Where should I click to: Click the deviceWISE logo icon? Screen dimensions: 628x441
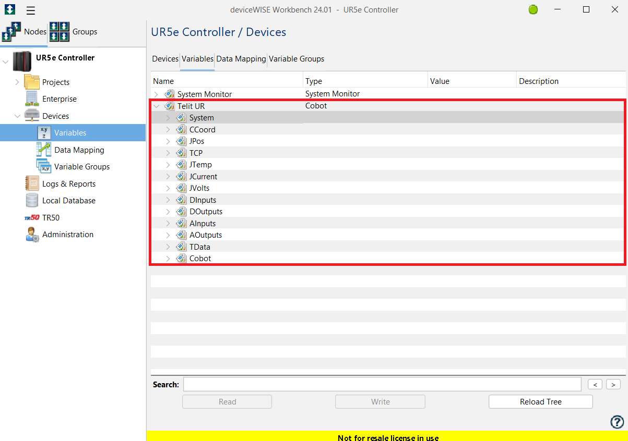[x=9, y=10]
